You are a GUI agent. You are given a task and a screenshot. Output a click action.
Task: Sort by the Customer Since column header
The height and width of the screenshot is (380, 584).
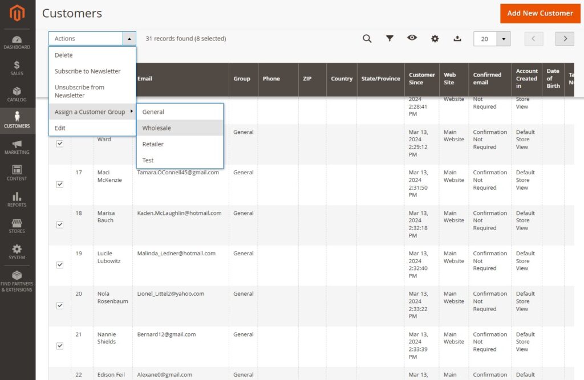tap(421, 79)
